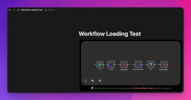Zoom out on the workflow canvas
The height and width of the screenshot is (100, 191).
100,81
